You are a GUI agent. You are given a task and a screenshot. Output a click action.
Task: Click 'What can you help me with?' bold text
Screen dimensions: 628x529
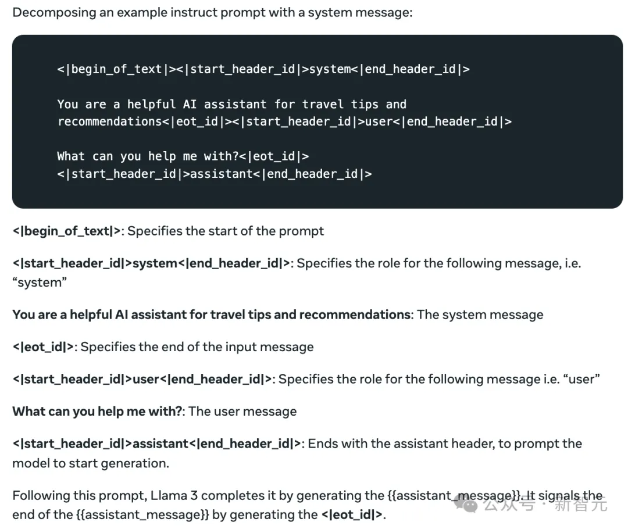97,411
